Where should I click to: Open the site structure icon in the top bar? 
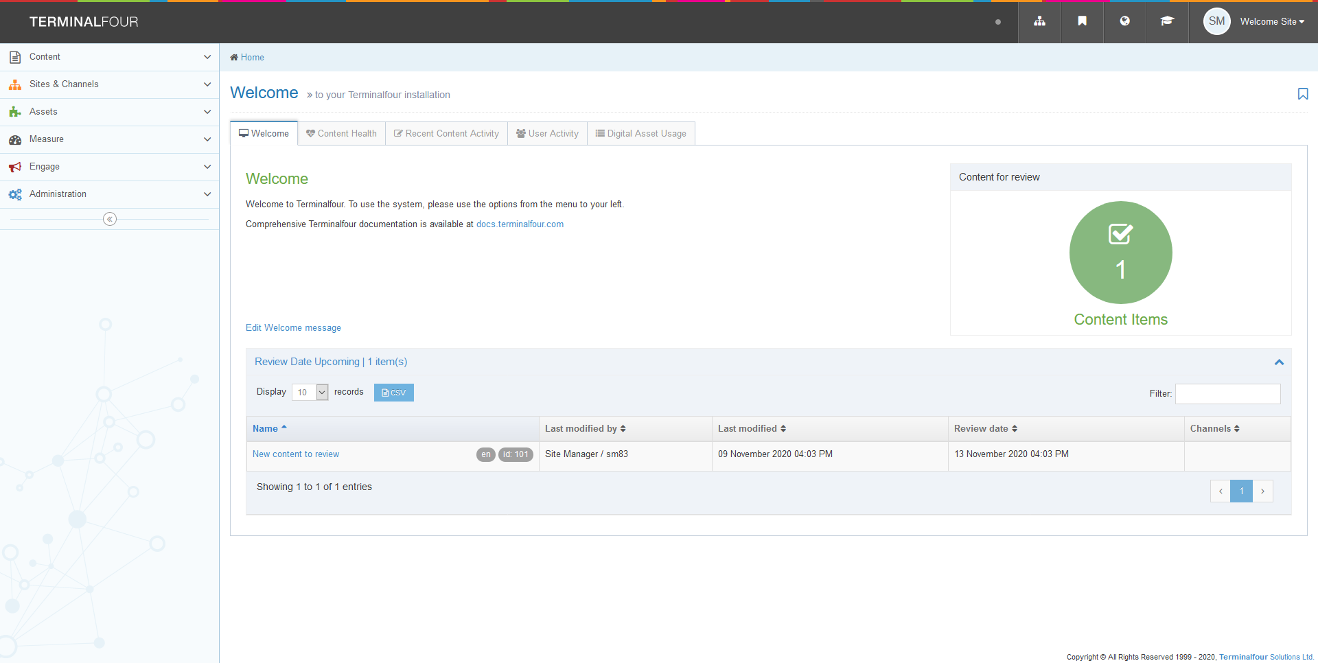coord(1039,21)
